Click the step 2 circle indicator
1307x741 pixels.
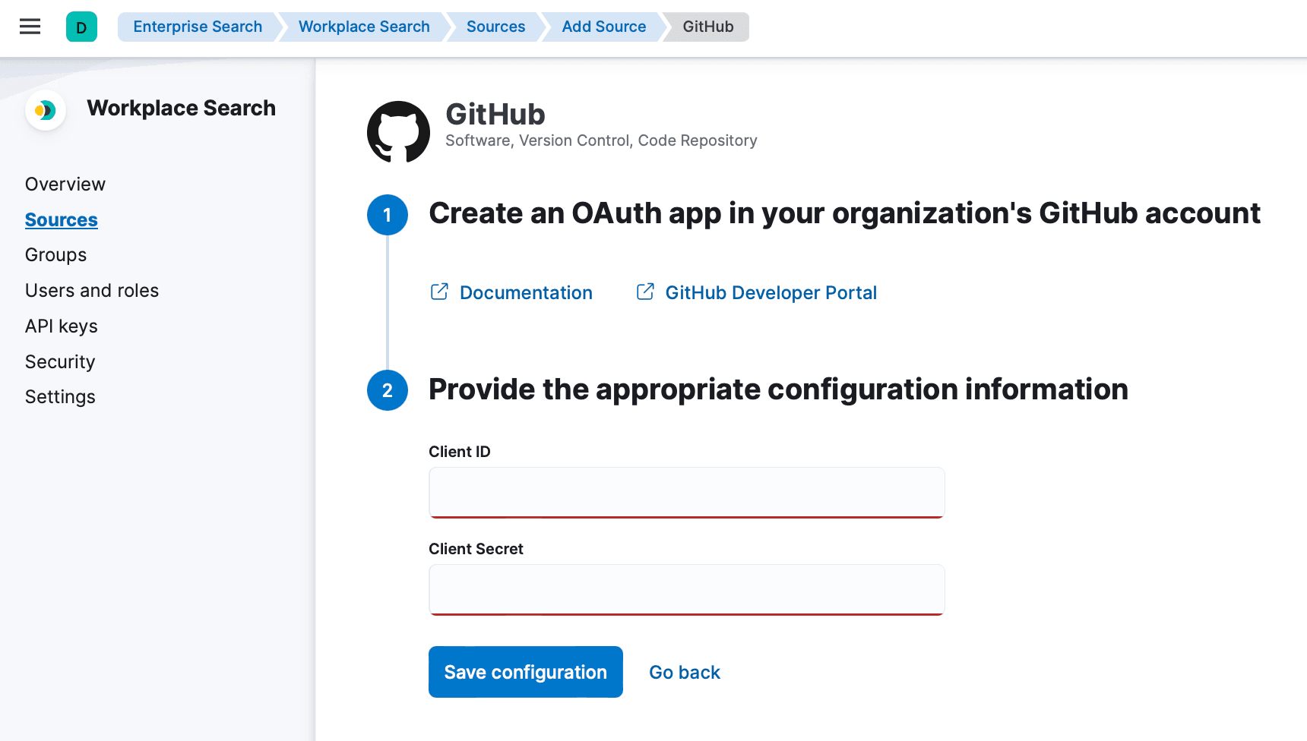pos(388,390)
